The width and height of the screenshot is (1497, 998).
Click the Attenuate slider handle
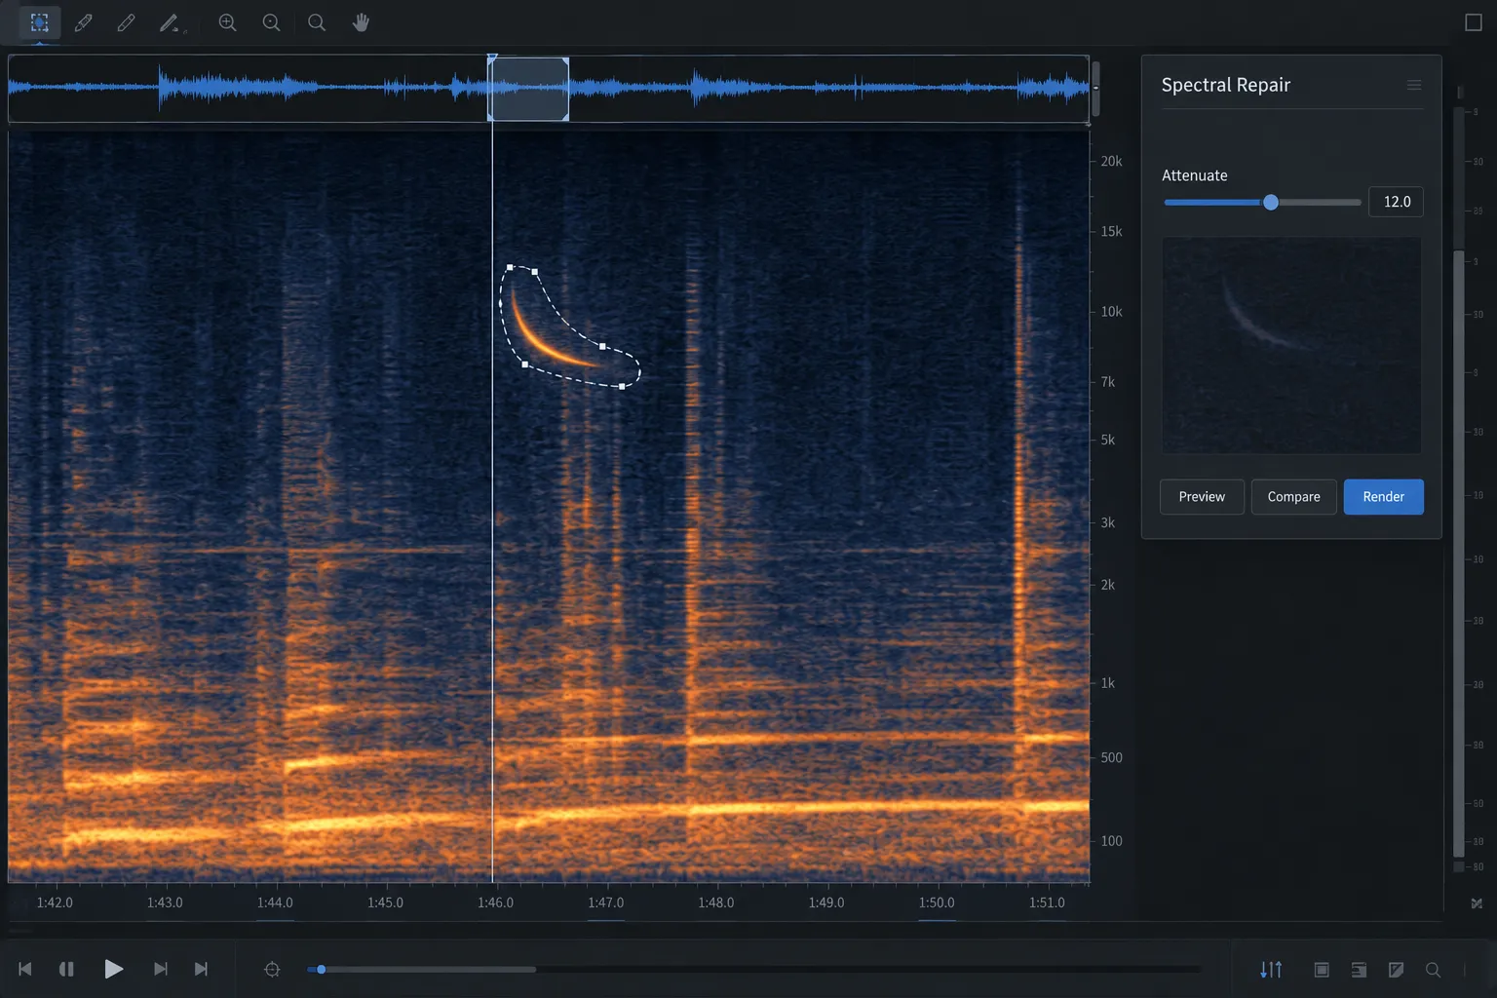pyautogui.click(x=1271, y=203)
